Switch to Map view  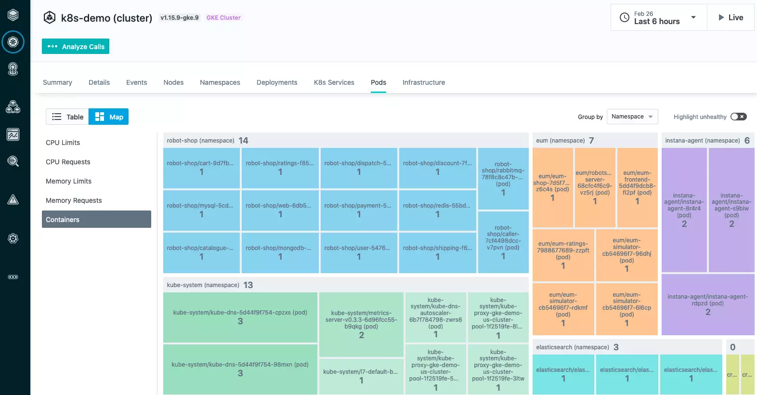(109, 117)
